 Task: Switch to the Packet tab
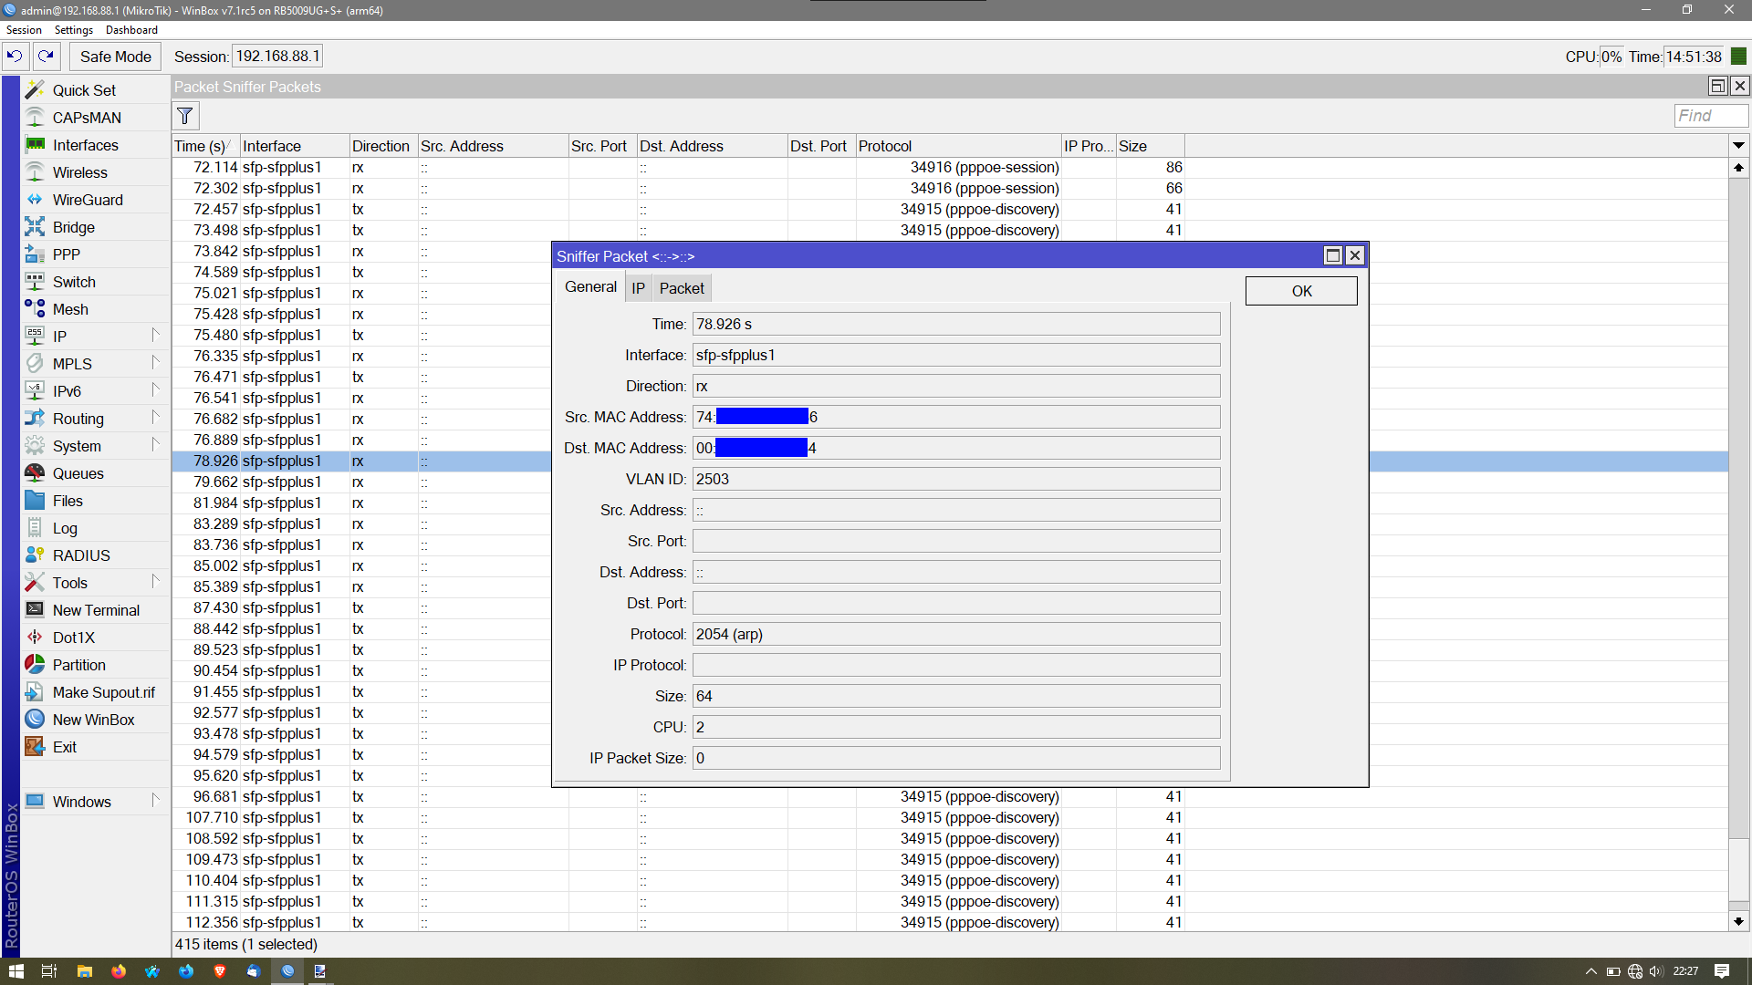[x=682, y=288]
